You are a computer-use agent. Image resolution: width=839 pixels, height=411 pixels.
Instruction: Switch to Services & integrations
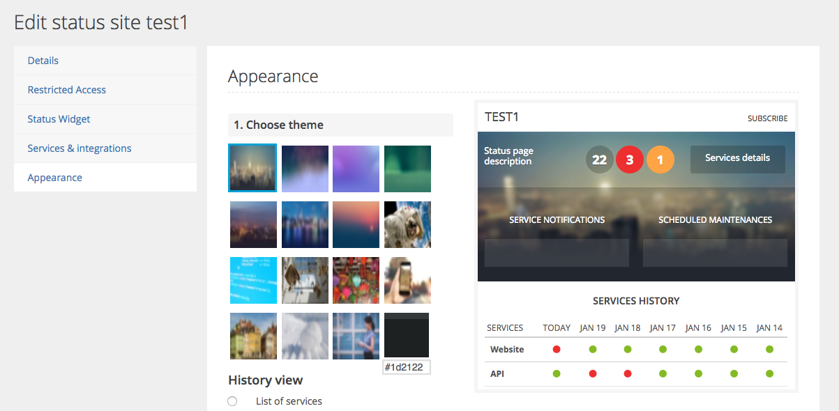105,148
